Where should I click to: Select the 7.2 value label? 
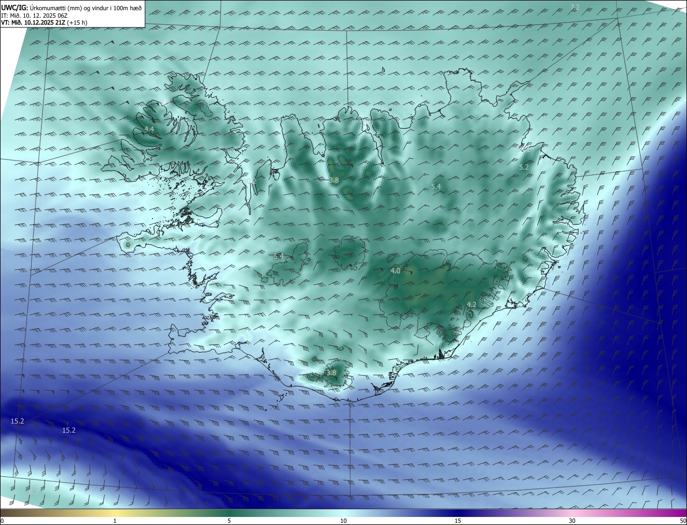pyautogui.click(x=575, y=7)
